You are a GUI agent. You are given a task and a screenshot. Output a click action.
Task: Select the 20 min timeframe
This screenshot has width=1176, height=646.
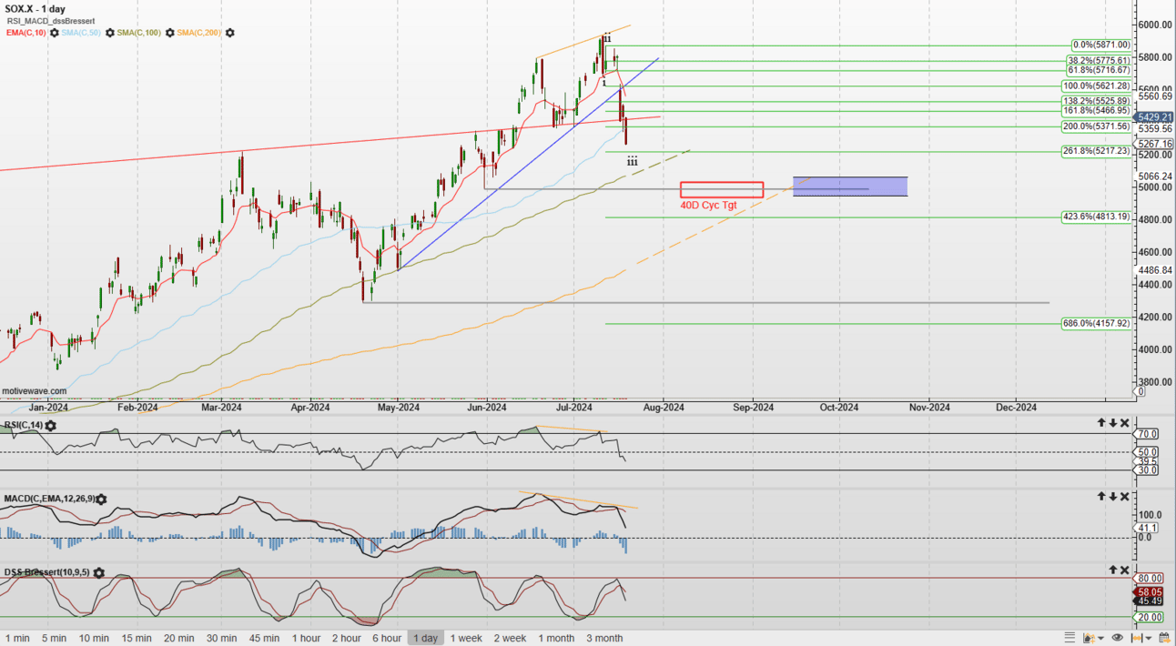point(179,638)
